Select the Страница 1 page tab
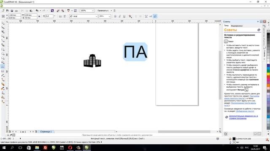This screenshot has width=270, height=151. point(46,132)
